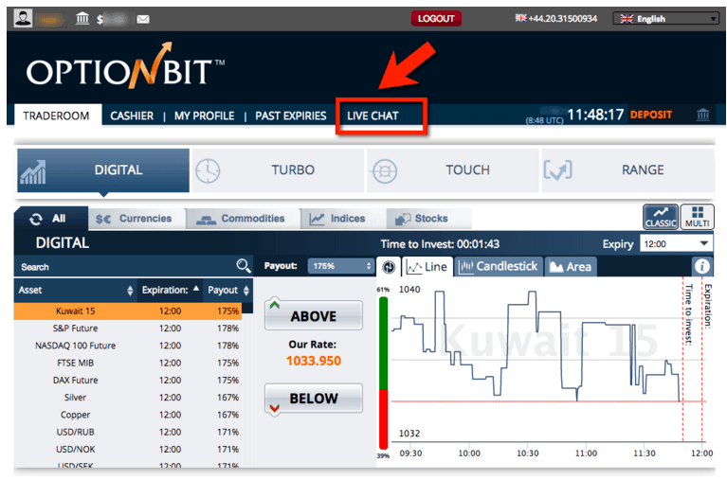This screenshot has width=727, height=480.
Task: Filter by Indices
Action: click(x=342, y=218)
